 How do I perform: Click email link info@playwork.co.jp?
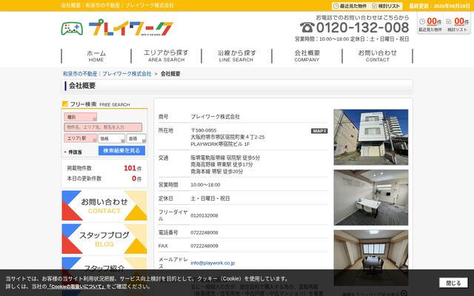pyautogui.click(x=213, y=263)
